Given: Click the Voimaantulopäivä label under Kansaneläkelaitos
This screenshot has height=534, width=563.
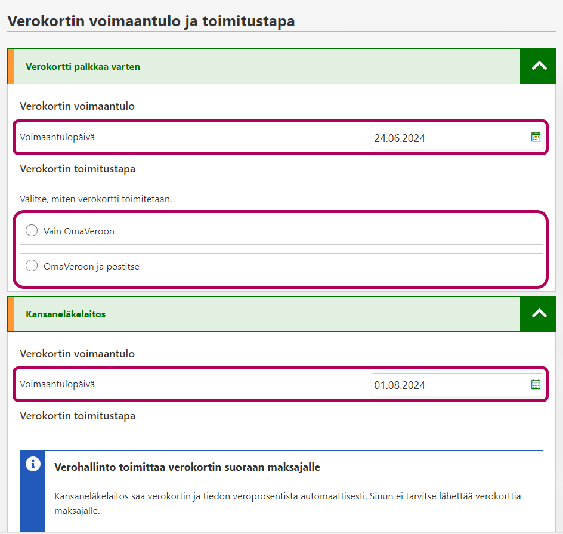Looking at the screenshot, I should pos(57,384).
